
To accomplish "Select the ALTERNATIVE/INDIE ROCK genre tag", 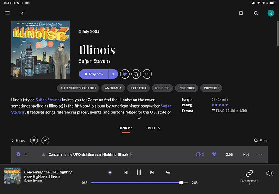I will coord(78,88).
